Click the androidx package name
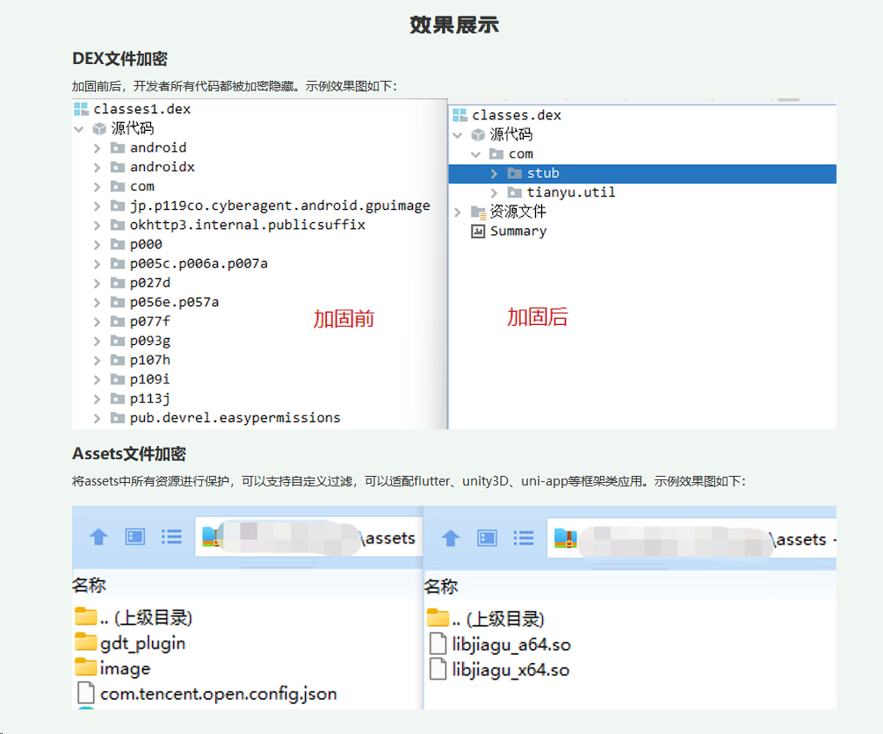The image size is (883, 734). click(163, 167)
